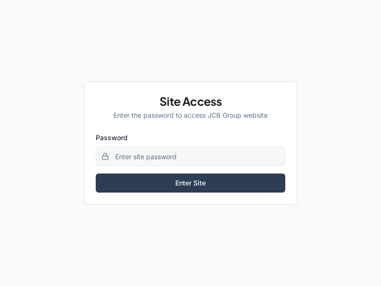This screenshot has width=381, height=286.
Task: Click the 'Enter Site' label on the button
Action: tap(190, 183)
